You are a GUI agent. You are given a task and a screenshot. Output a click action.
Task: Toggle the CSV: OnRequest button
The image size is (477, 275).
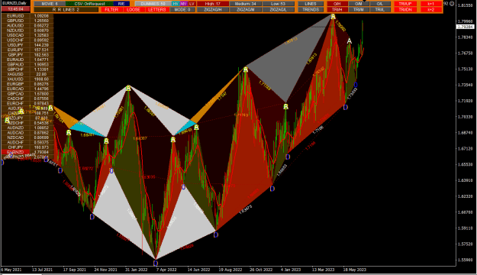[89, 4]
